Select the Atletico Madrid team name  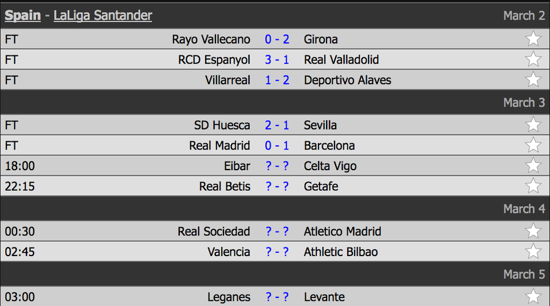click(x=342, y=232)
